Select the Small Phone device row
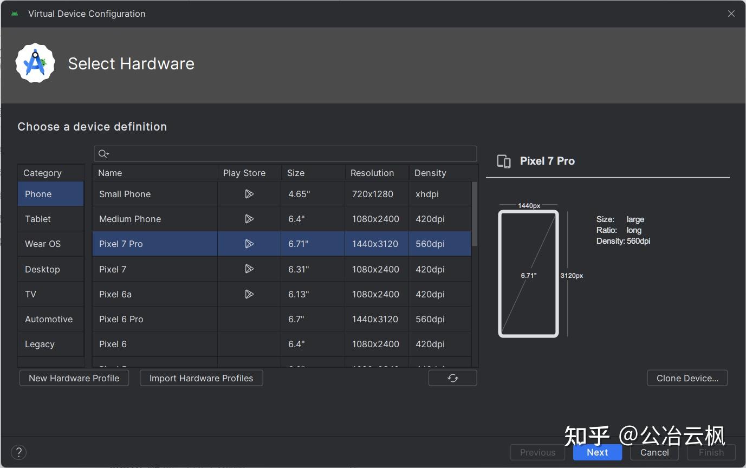 coord(282,194)
